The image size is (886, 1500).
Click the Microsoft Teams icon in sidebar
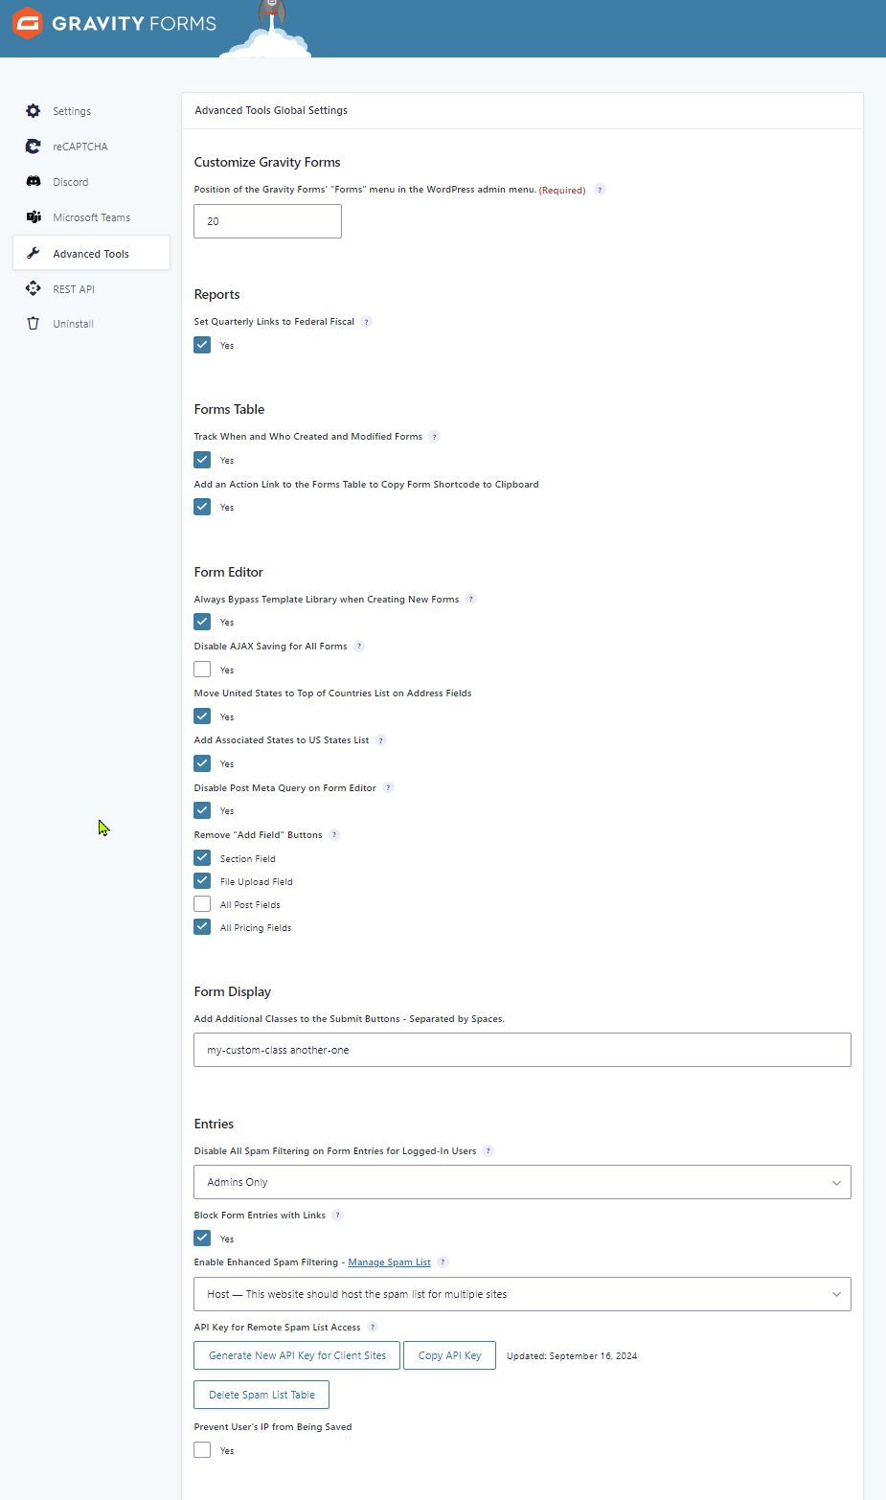coord(34,217)
